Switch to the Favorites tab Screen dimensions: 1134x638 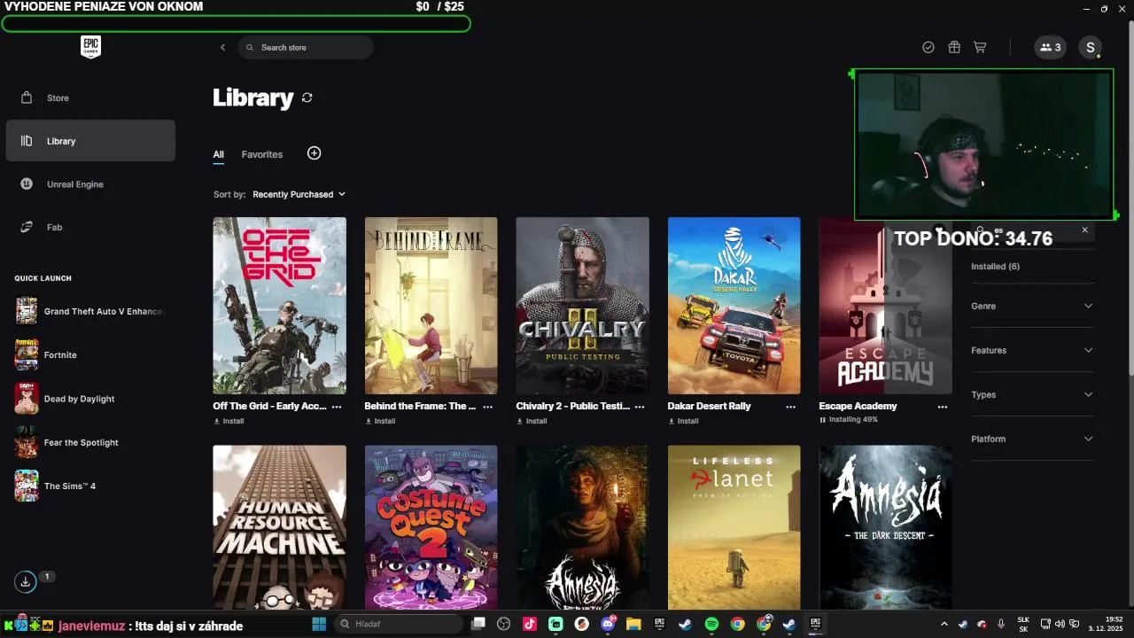pyautogui.click(x=262, y=154)
